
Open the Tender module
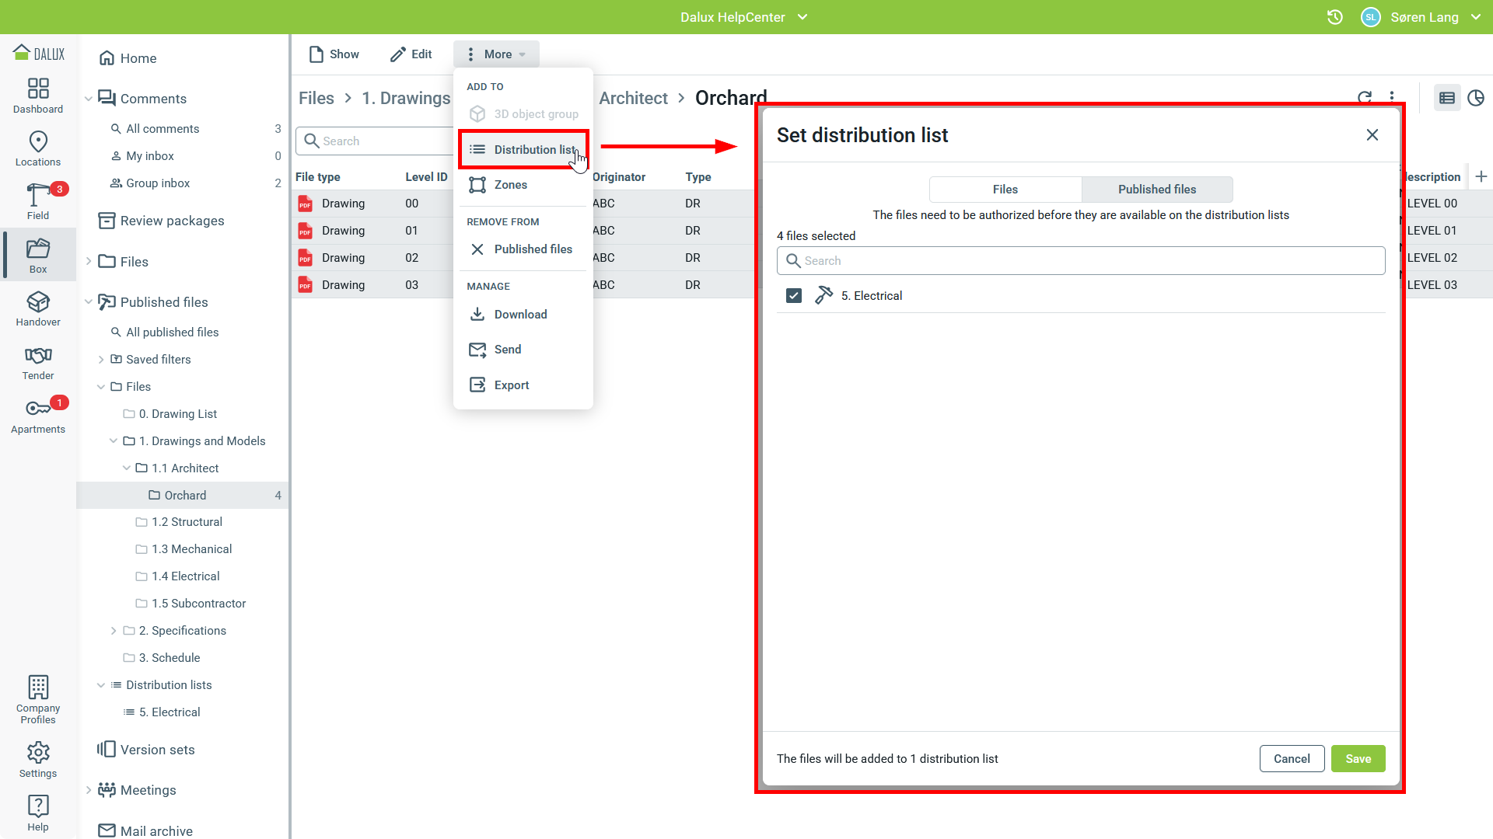38,362
